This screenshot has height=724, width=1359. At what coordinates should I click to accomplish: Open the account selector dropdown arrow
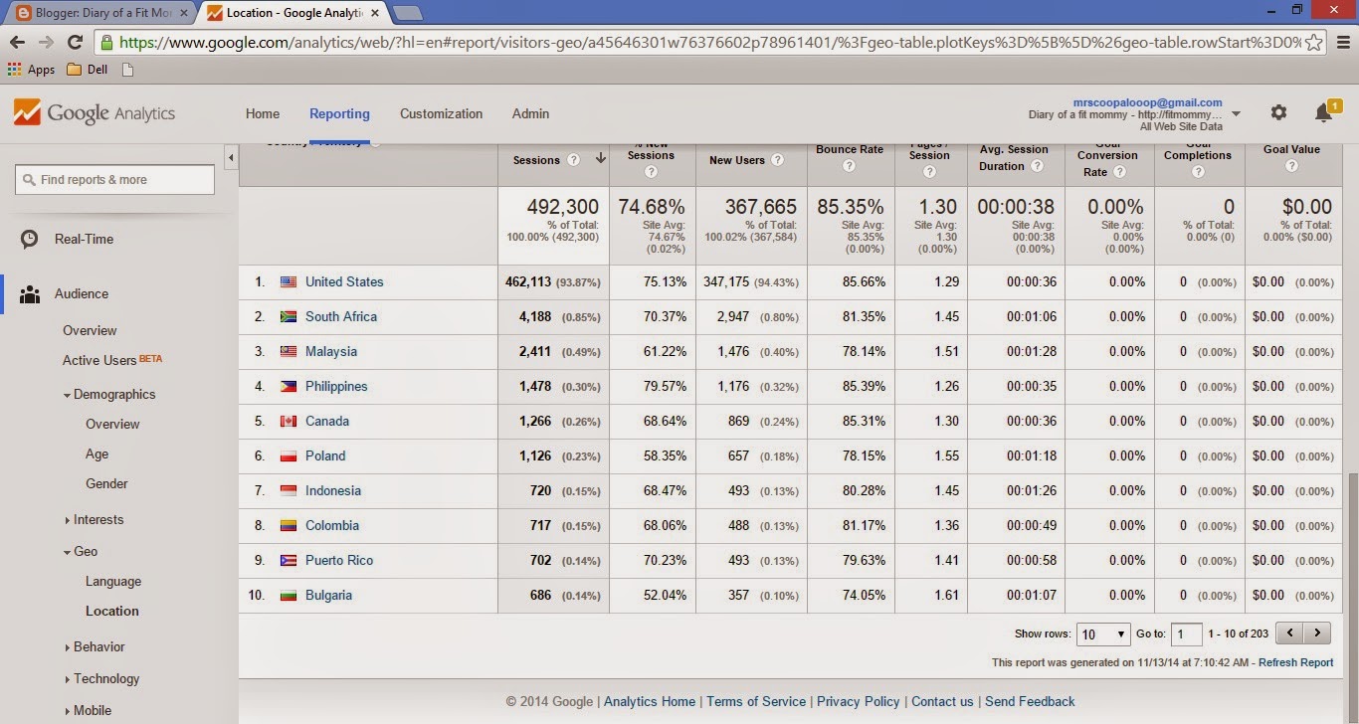pos(1236,114)
